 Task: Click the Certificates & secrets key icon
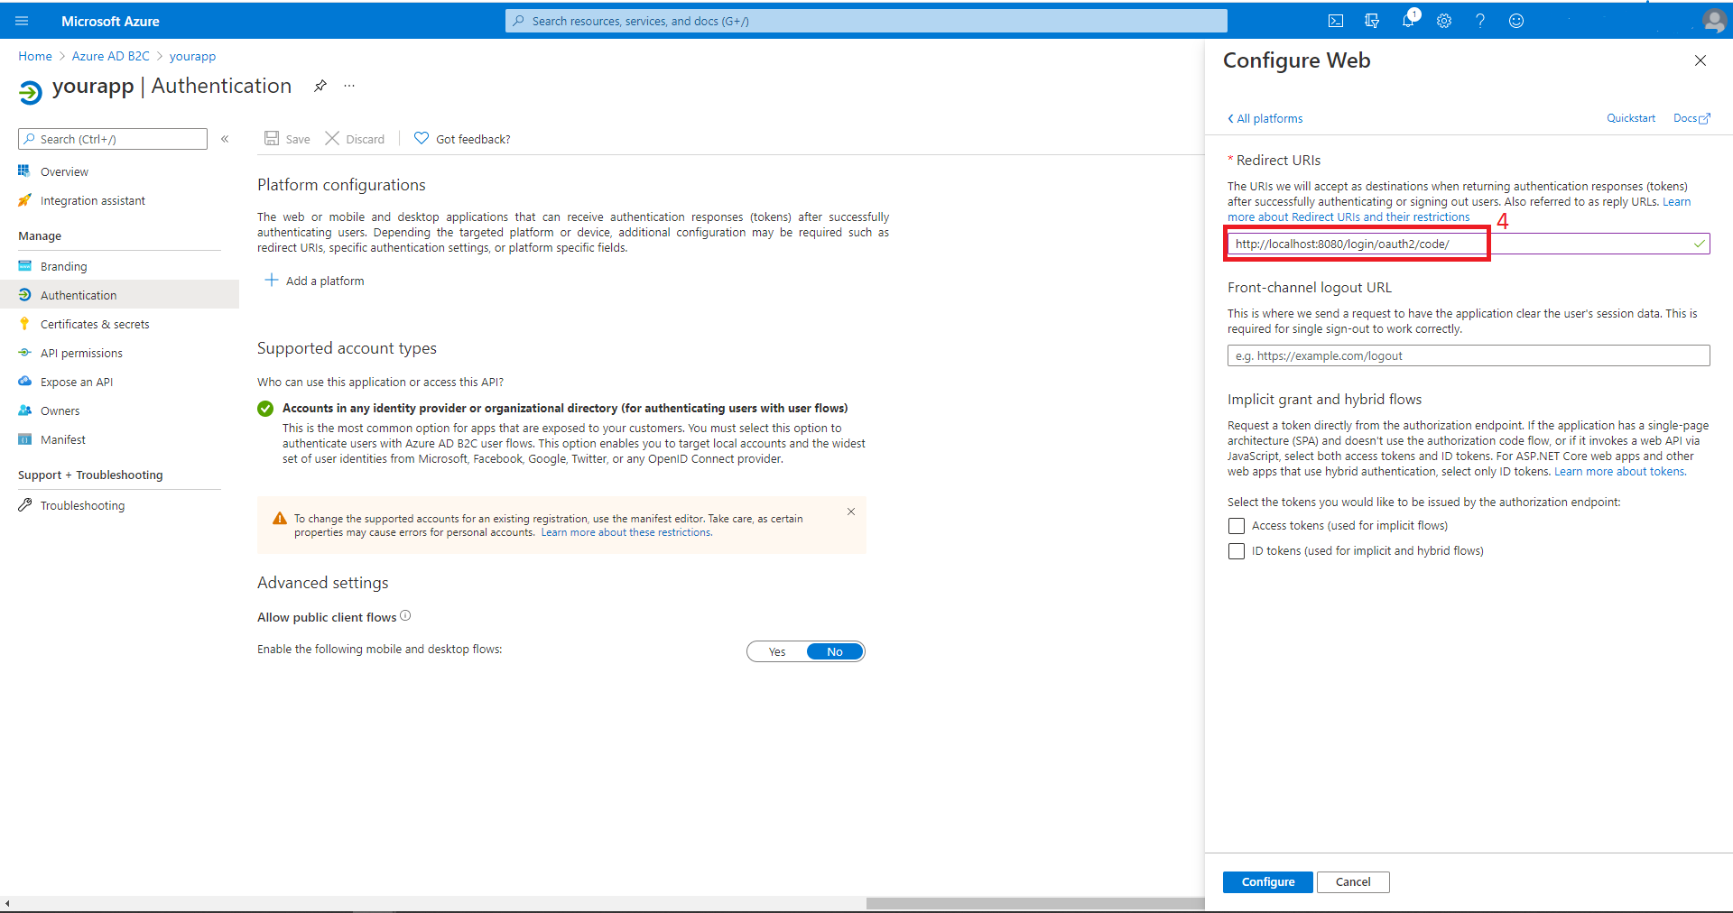25,323
